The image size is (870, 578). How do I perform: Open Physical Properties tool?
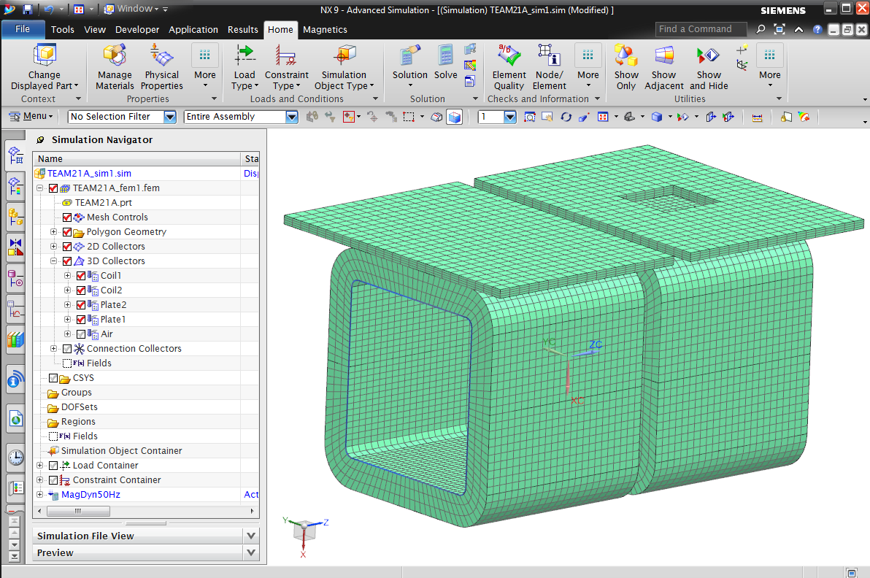point(161,56)
